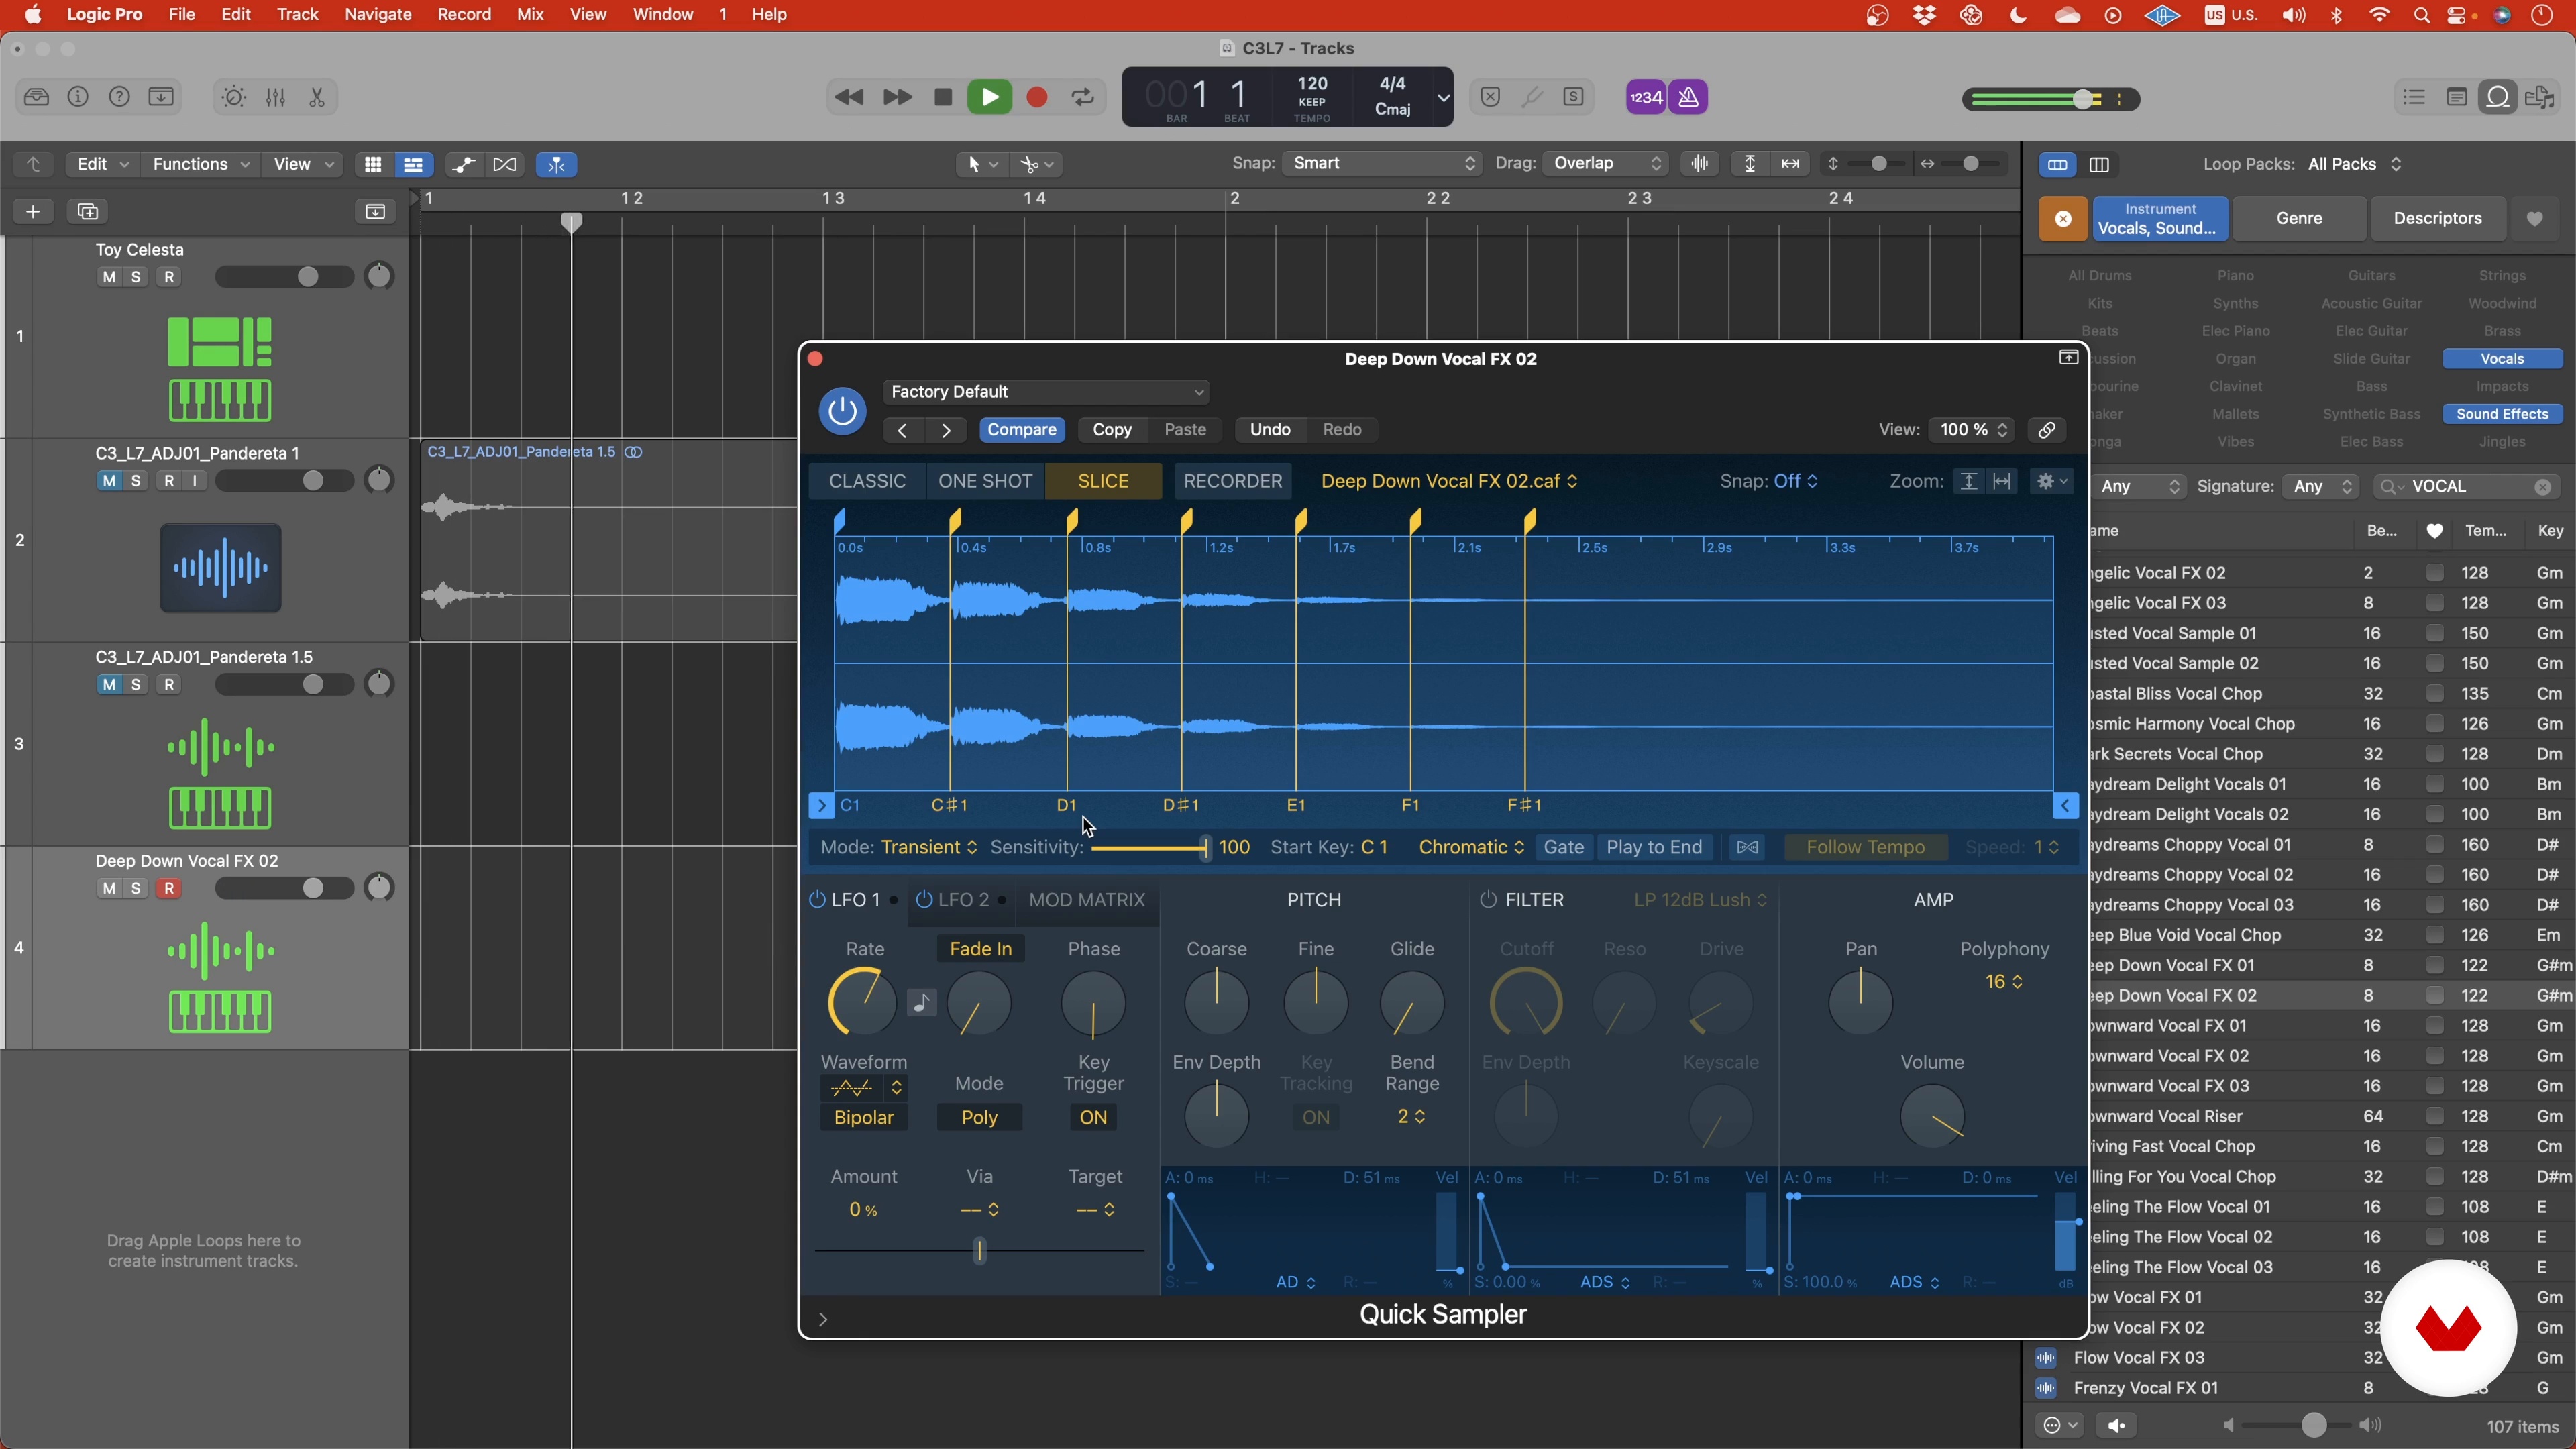Screen dimensions: 2576x1449
Task: Toggle the Metronome button
Action: coord(1688,97)
